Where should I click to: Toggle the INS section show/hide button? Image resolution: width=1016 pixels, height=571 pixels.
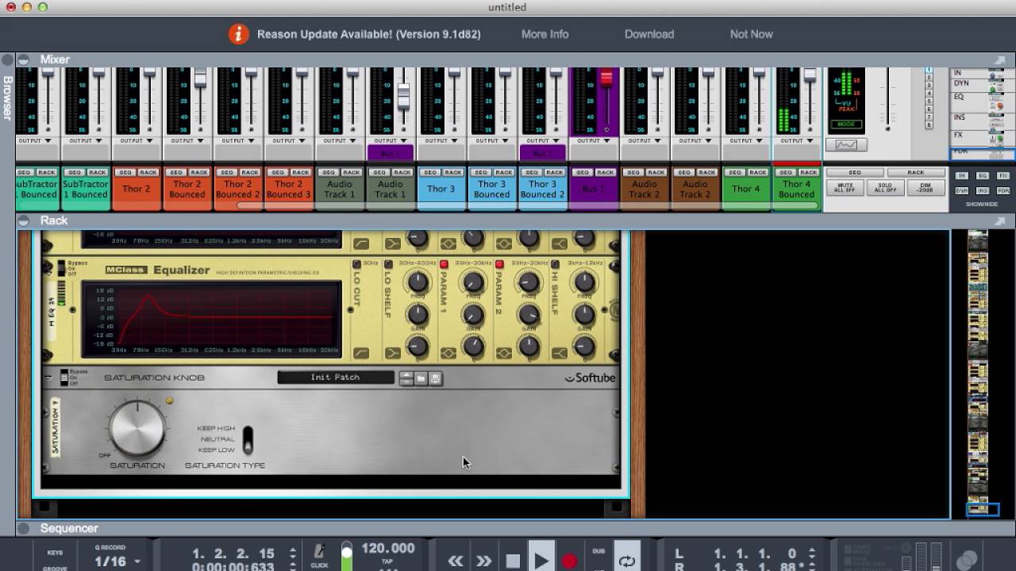(983, 190)
